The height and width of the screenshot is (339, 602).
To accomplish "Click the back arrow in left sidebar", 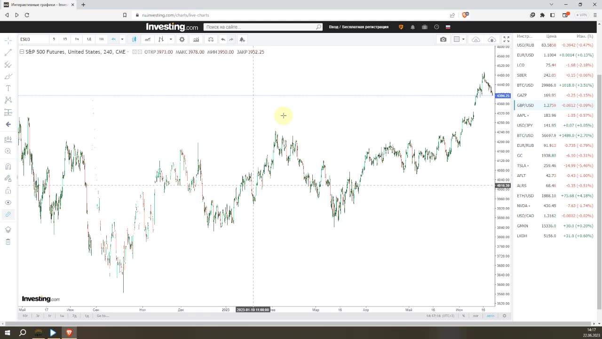I will (x=8, y=124).
